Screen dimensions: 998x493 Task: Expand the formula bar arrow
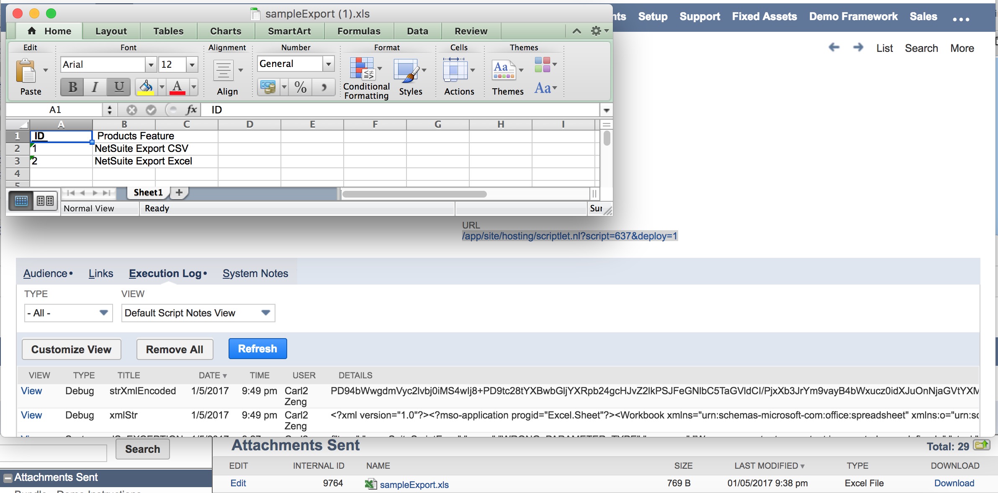(x=606, y=110)
